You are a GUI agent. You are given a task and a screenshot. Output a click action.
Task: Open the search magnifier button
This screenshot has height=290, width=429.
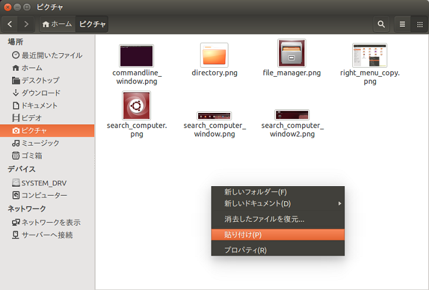click(381, 24)
